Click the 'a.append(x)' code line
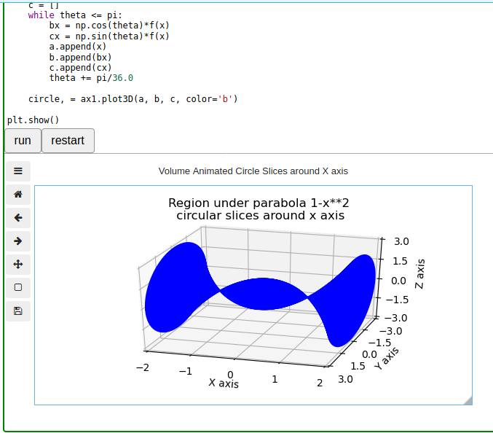 point(78,47)
